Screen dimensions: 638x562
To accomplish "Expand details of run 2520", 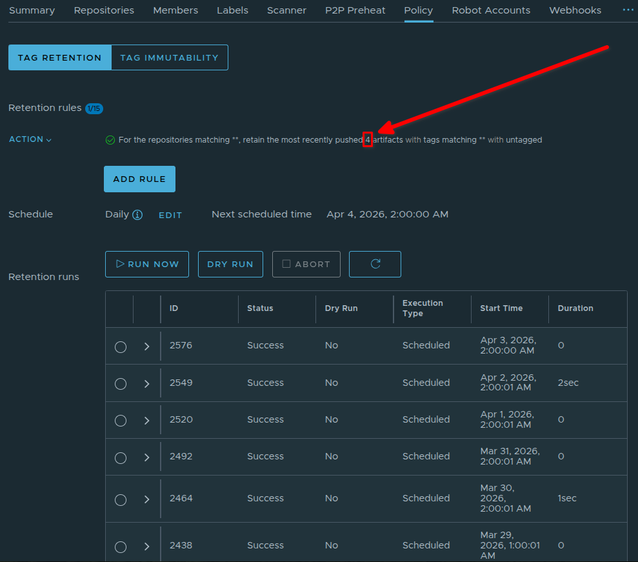I will 146,421.
